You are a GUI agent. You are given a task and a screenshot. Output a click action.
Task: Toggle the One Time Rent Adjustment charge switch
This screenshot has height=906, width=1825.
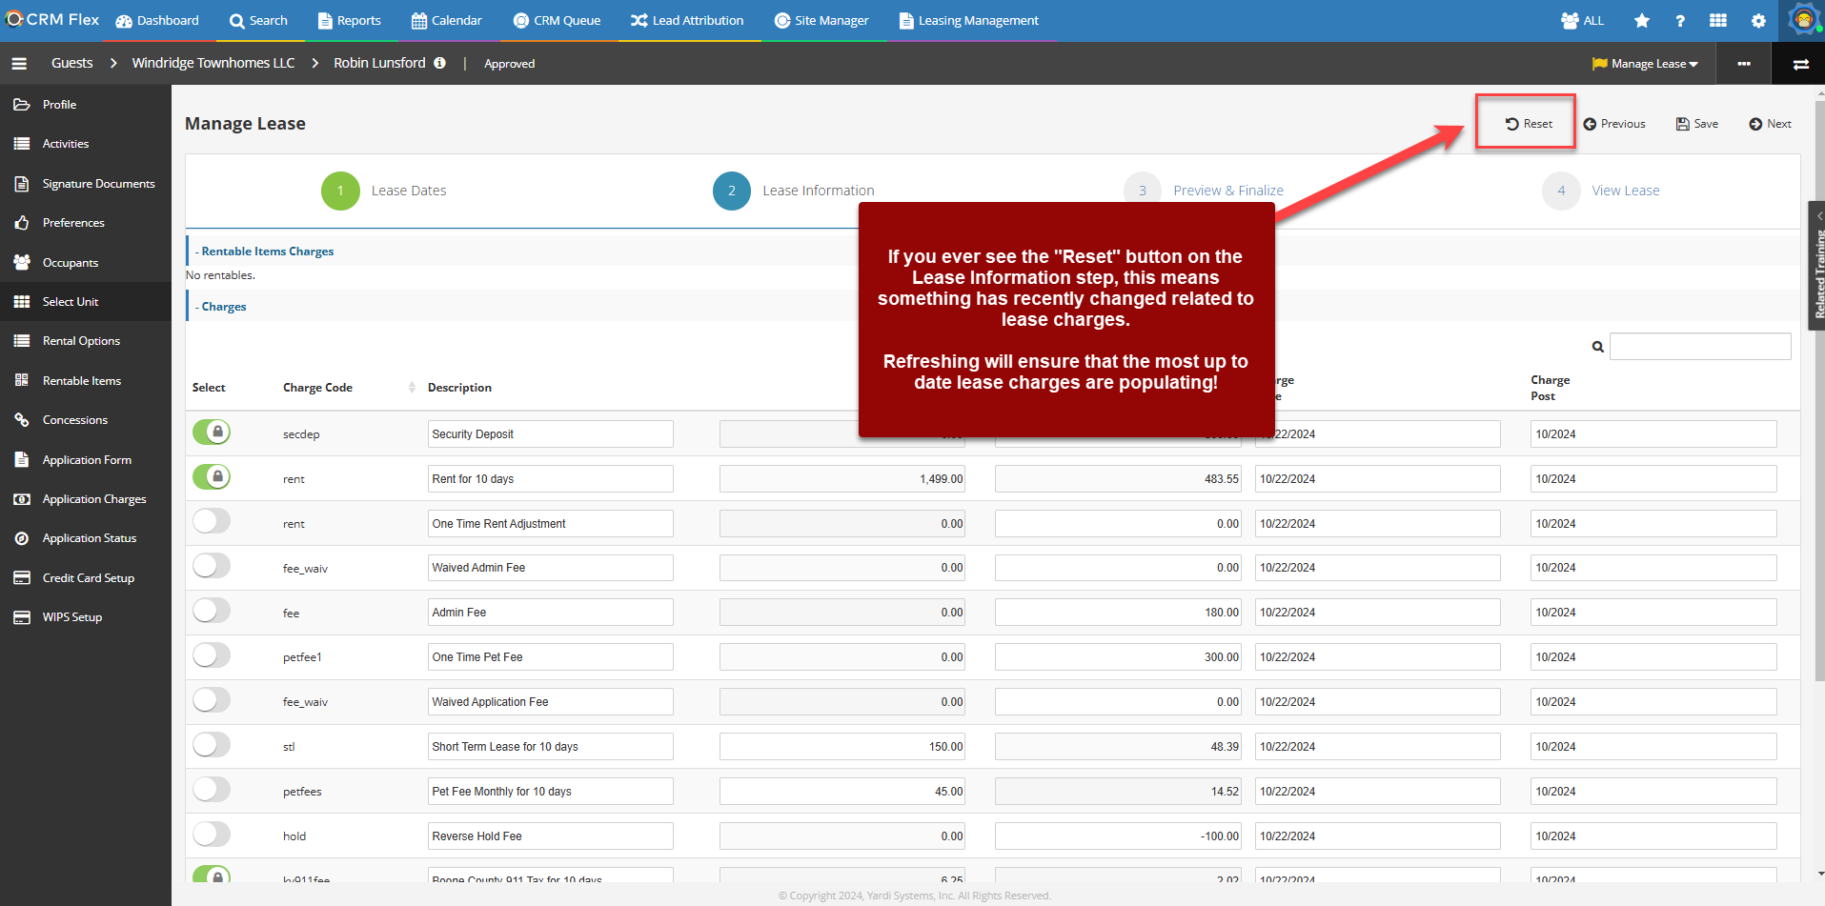212,521
